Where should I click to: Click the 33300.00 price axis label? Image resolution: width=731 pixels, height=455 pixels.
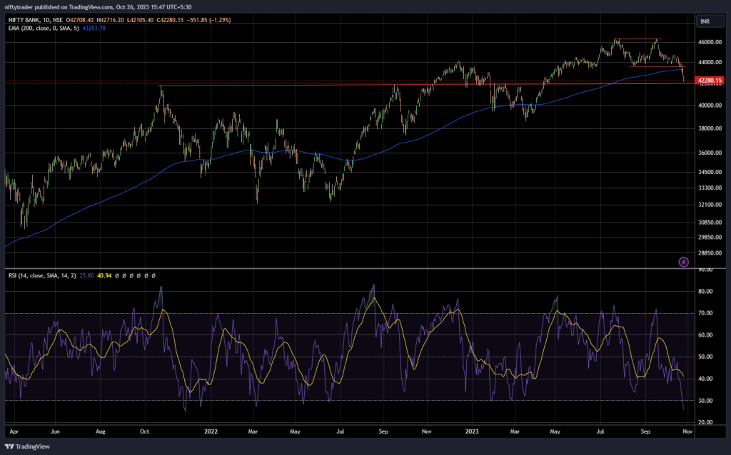(x=710, y=188)
